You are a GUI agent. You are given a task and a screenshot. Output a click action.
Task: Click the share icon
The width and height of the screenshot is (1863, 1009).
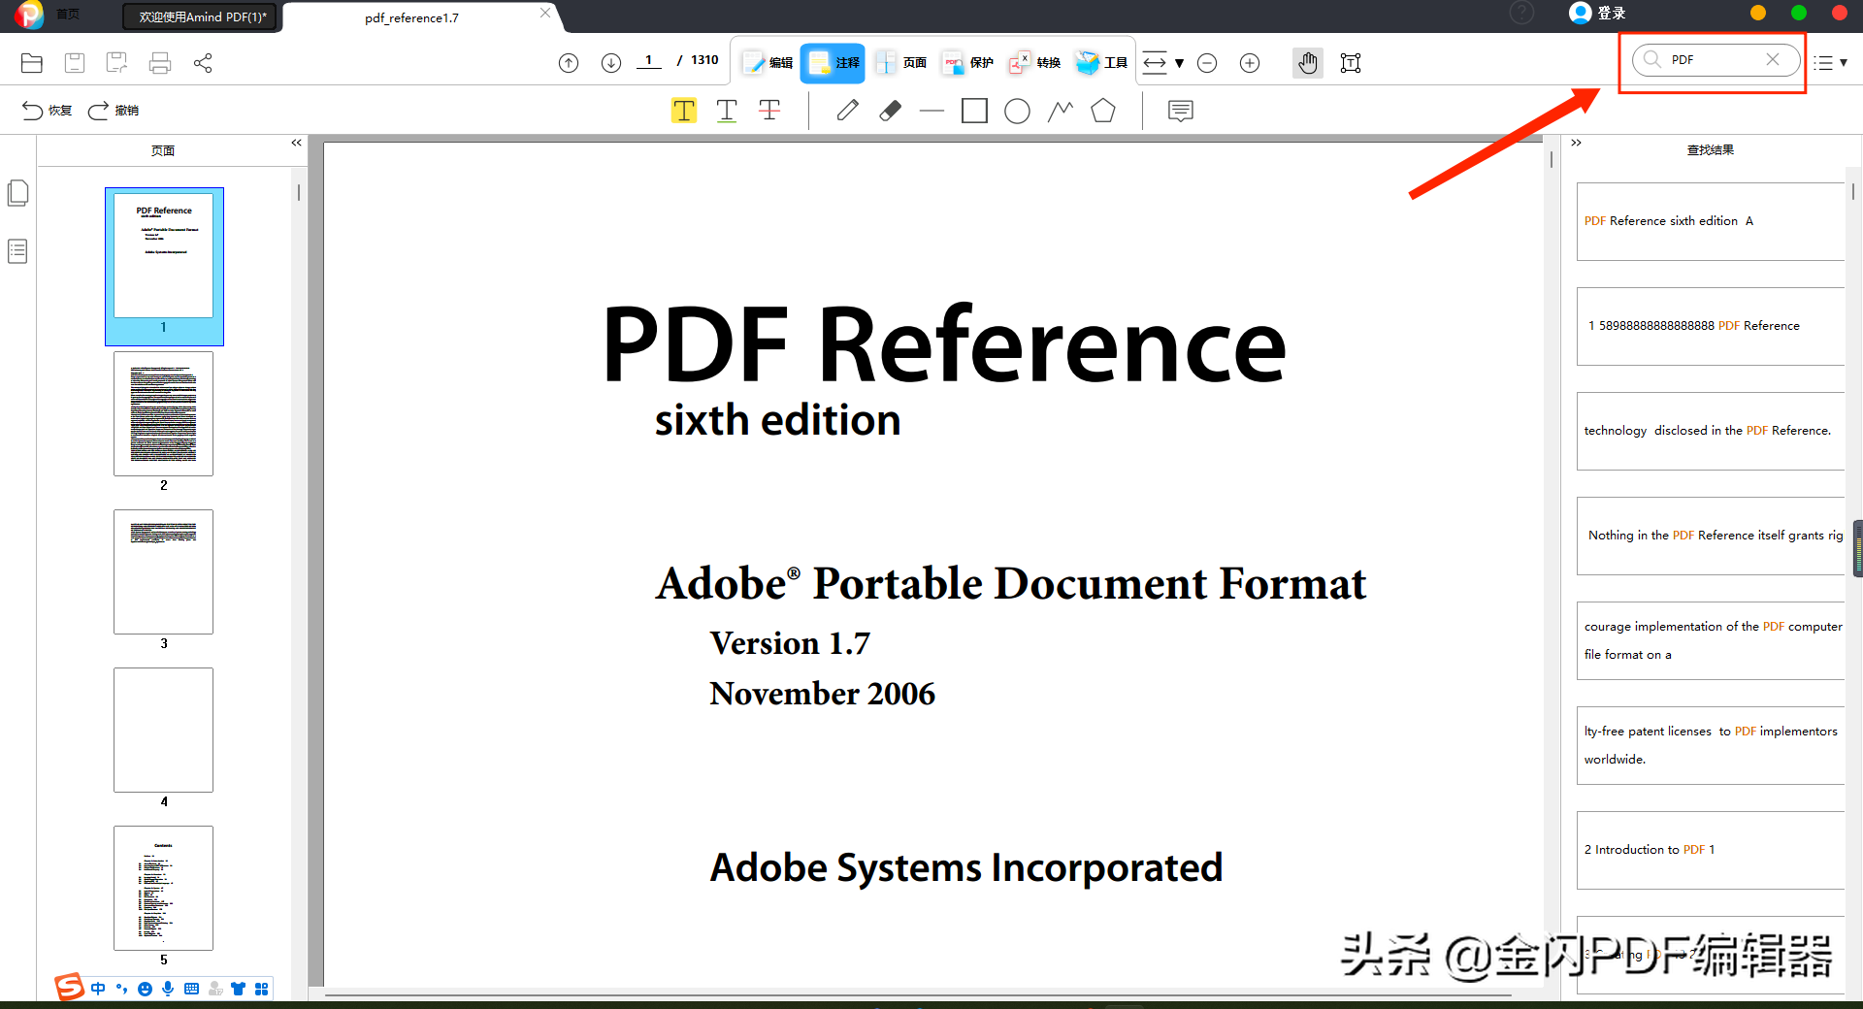(x=203, y=63)
